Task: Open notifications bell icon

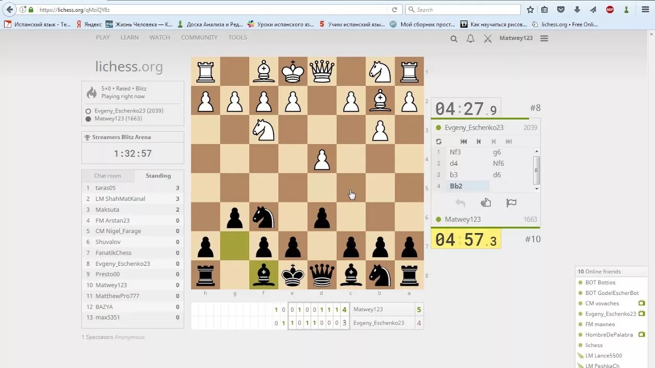Action: pyautogui.click(x=470, y=38)
